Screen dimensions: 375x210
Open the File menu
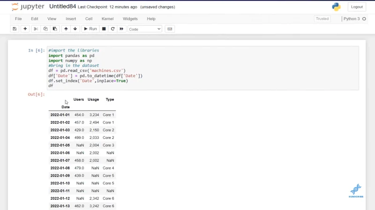[x=18, y=19]
